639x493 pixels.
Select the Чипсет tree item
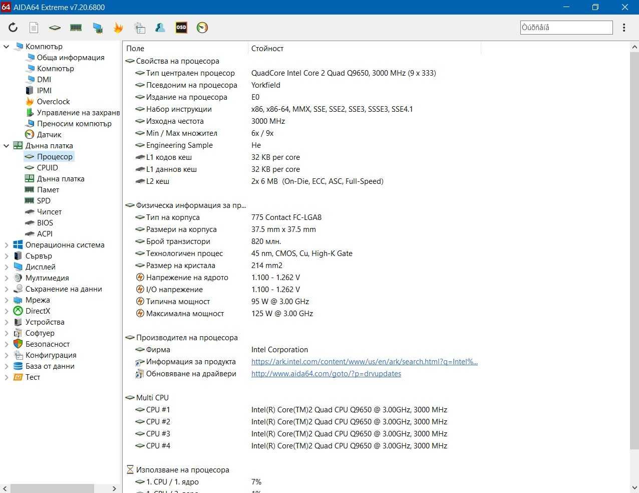(49, 212)
